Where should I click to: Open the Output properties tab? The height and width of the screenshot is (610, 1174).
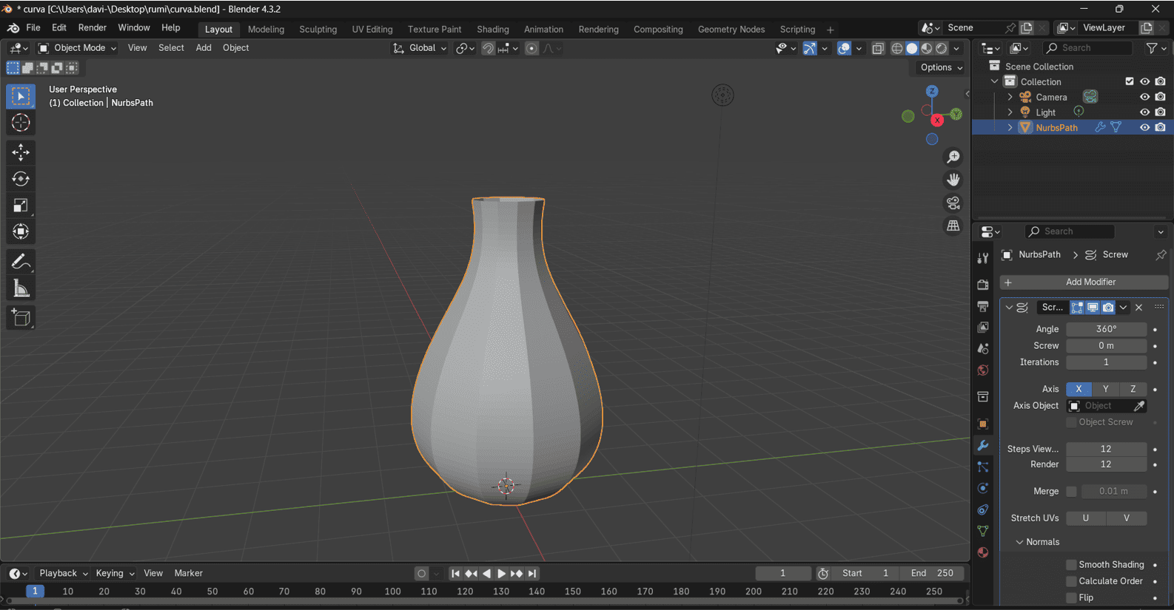[x=983, y=306]
